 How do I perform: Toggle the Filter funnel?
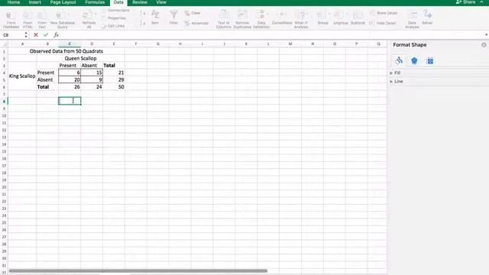pos(173,17)
